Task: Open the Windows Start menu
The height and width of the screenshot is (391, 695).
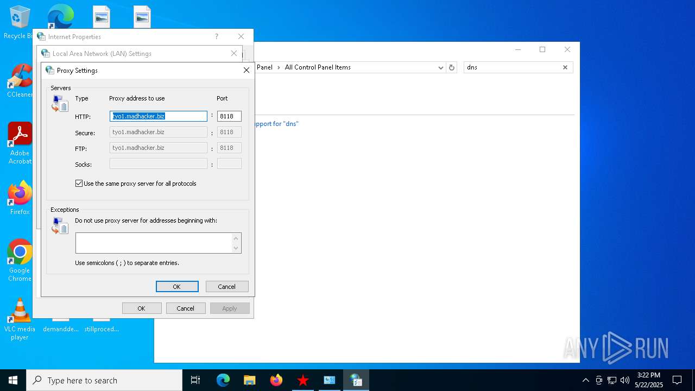Action: pyautogui.click(x=13, y=380)
